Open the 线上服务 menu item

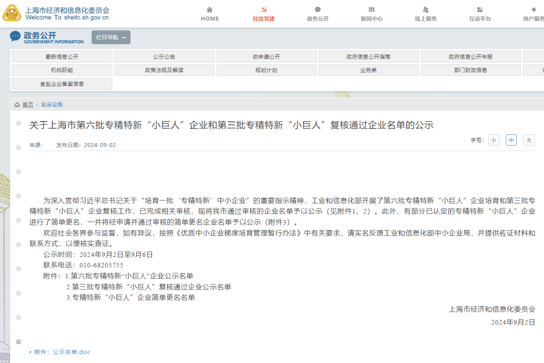pos(426,19)
